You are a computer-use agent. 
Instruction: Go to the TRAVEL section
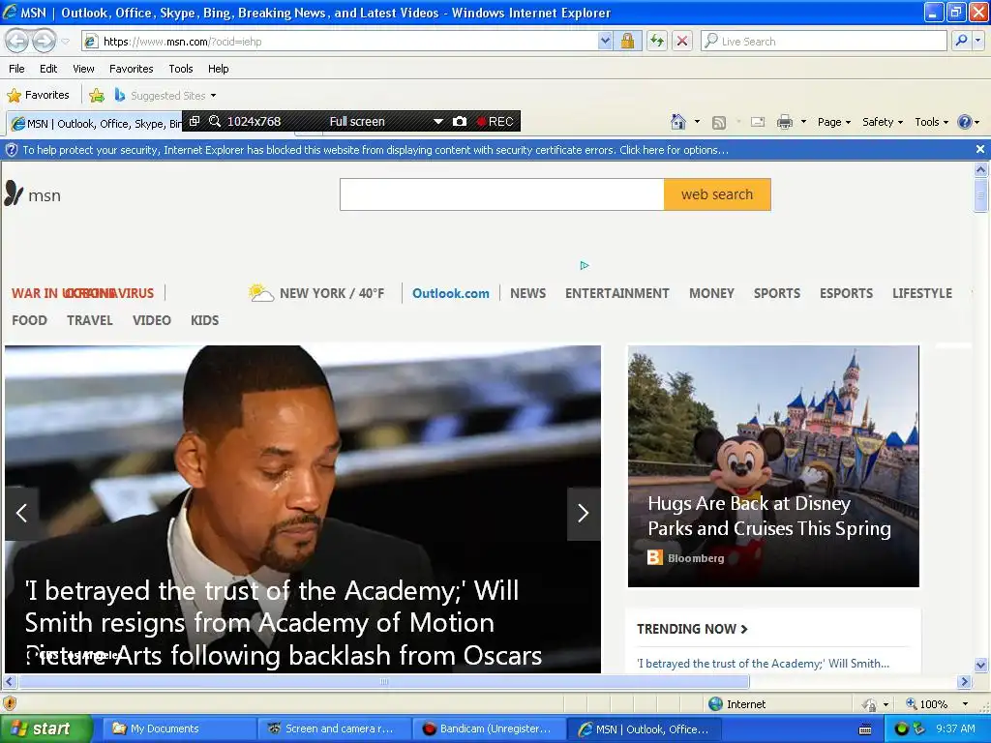coord(90,320)
